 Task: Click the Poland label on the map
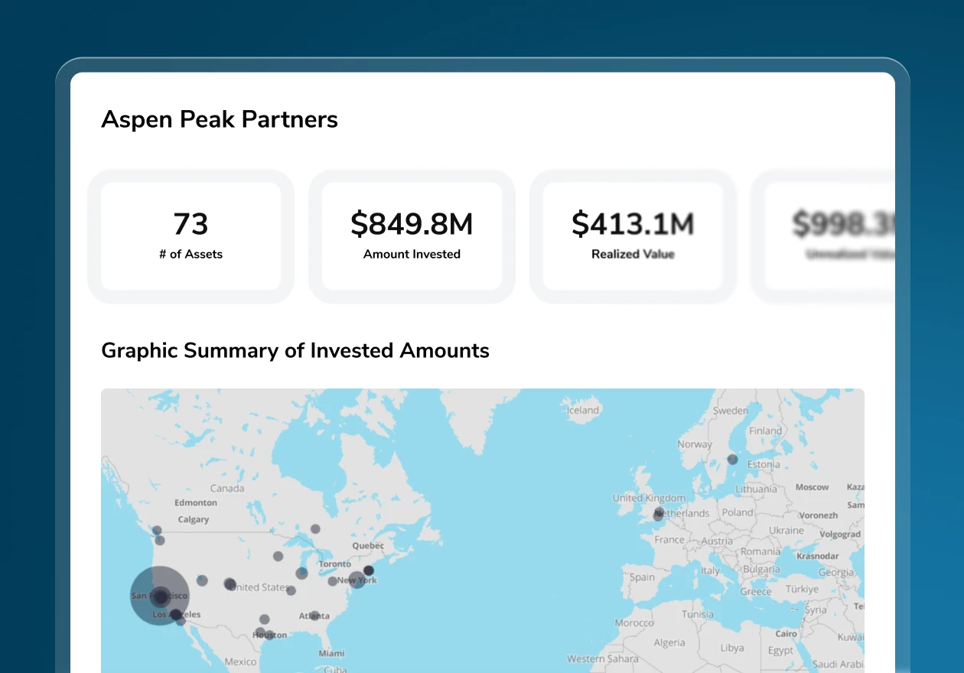(738, 512)
